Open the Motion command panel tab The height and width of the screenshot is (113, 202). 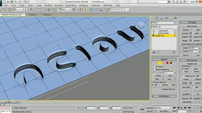point(166,18)
